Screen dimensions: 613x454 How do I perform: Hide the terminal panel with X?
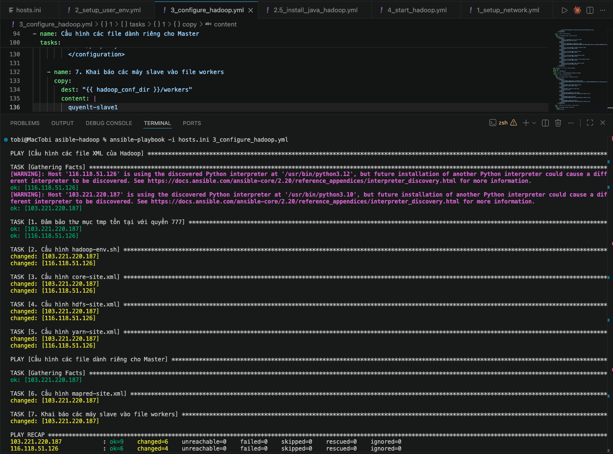[603, 123]
